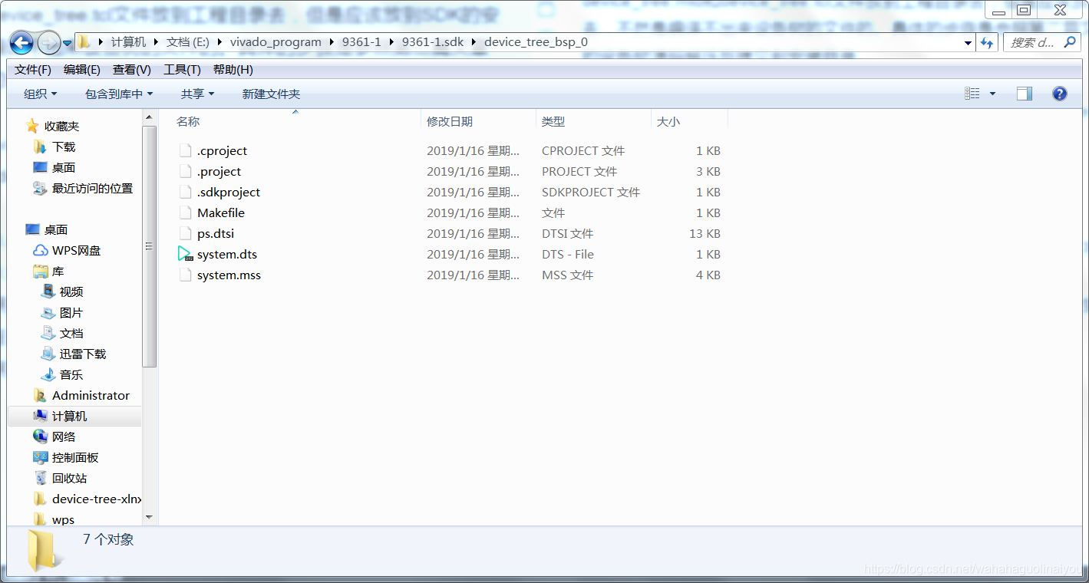Sort by the 名称 column header
Viewport: 1089px width, 583px height.
coord(188,121)
